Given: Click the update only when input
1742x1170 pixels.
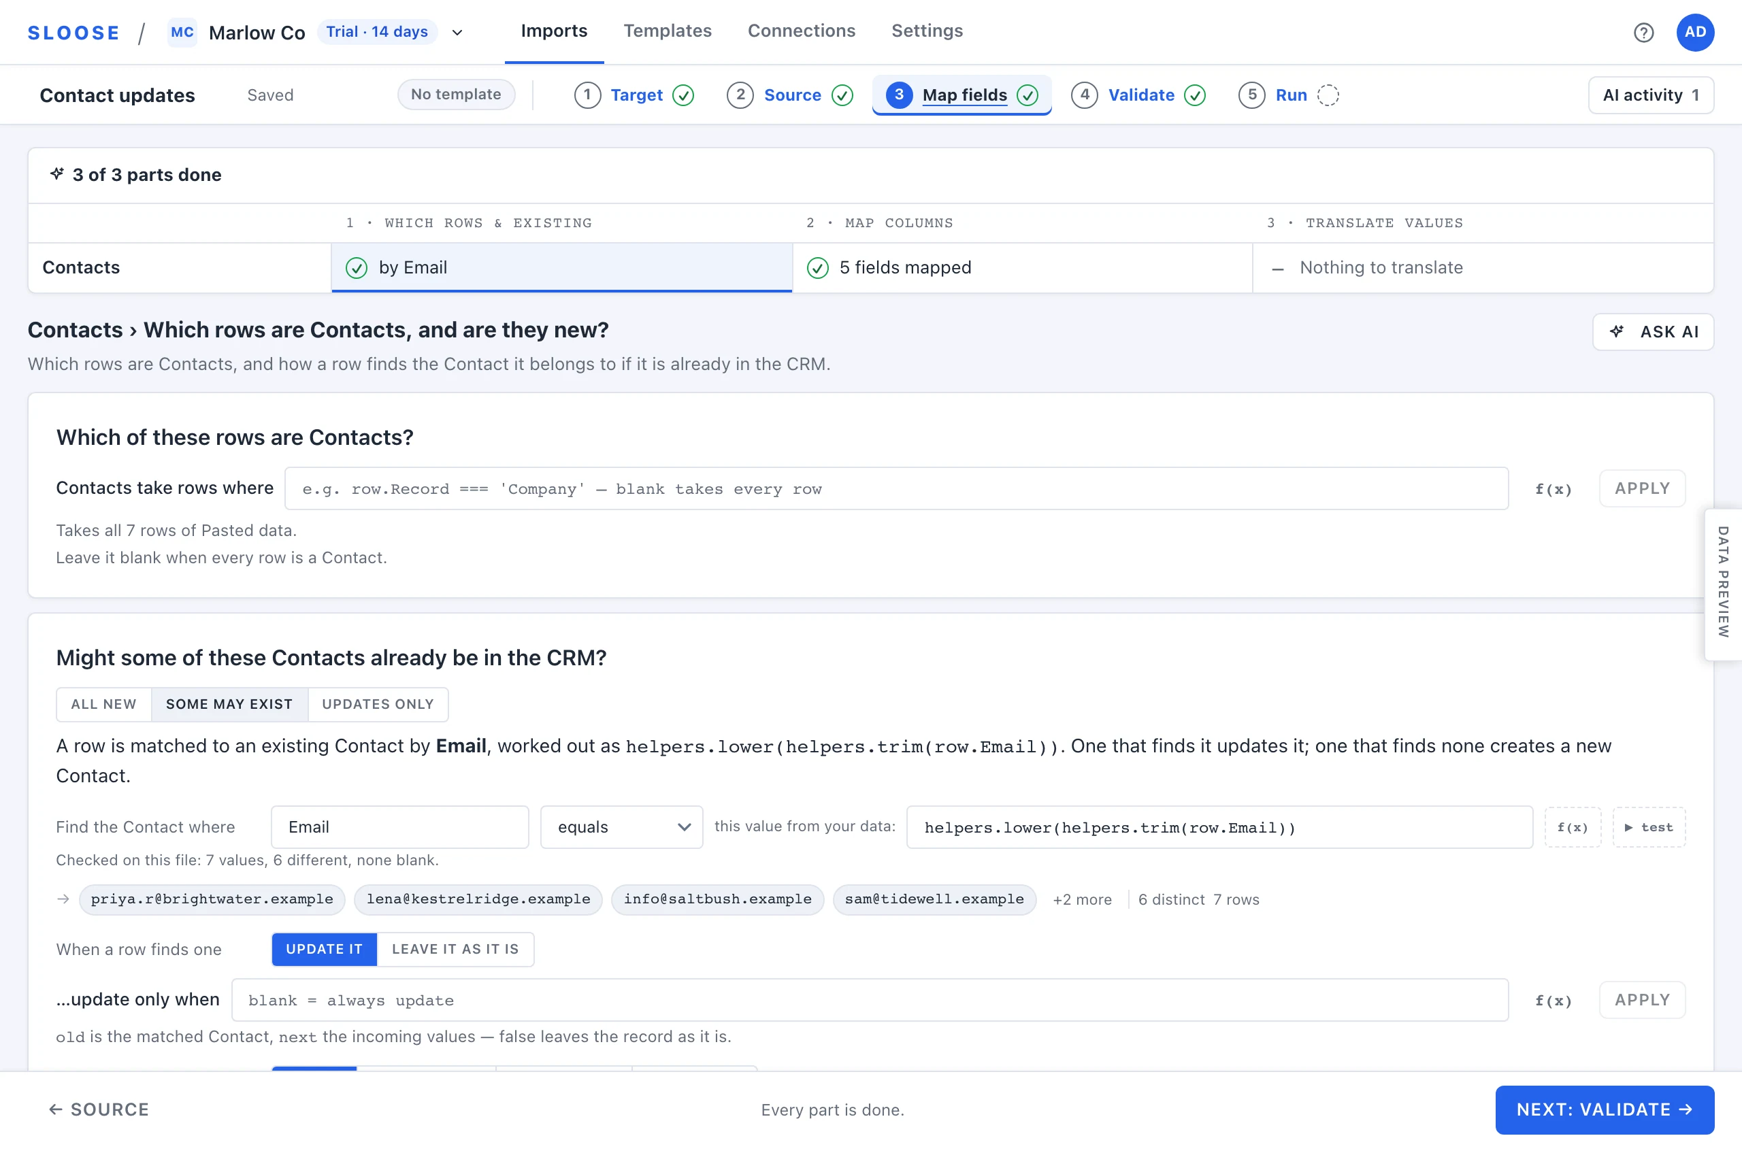Looking at the screenshot, I should tap(870, 1001).
